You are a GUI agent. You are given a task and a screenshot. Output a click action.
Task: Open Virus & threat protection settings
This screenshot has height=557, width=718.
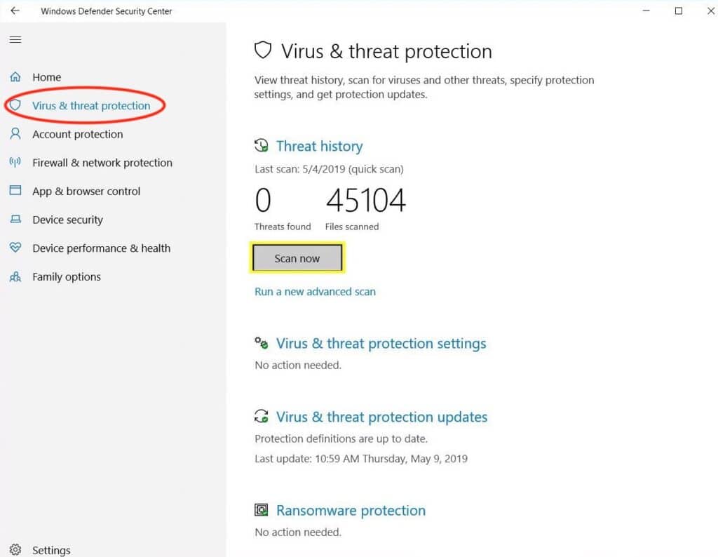[x=381, y=344]
